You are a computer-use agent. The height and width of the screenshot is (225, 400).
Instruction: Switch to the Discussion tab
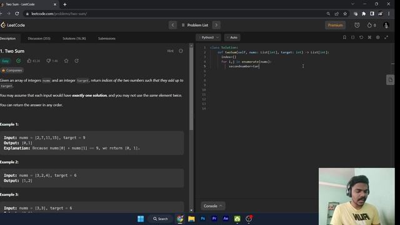click(39, 39)
